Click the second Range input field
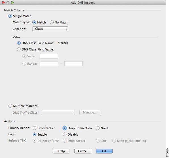This screenshot has height=158, width=169. [73, 64]
